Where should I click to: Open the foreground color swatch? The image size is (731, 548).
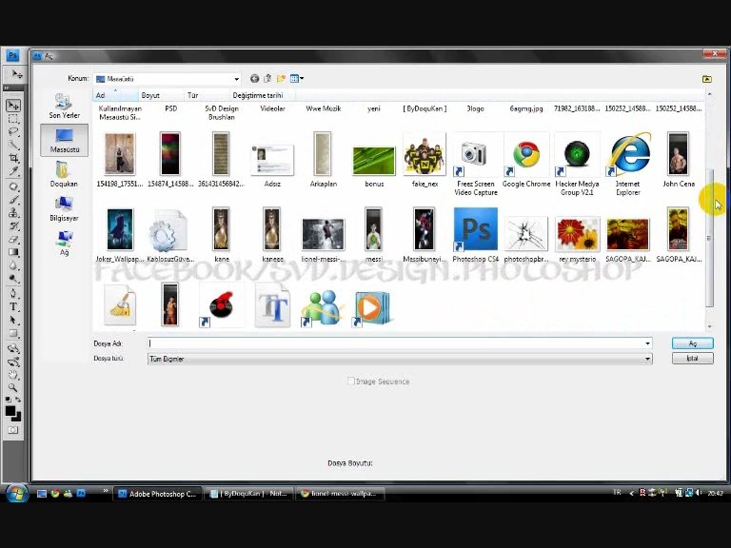[10, 411]
